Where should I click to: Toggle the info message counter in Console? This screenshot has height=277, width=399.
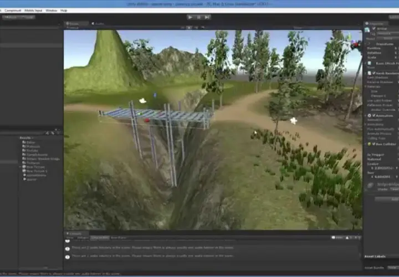click(x=337, y=238)
